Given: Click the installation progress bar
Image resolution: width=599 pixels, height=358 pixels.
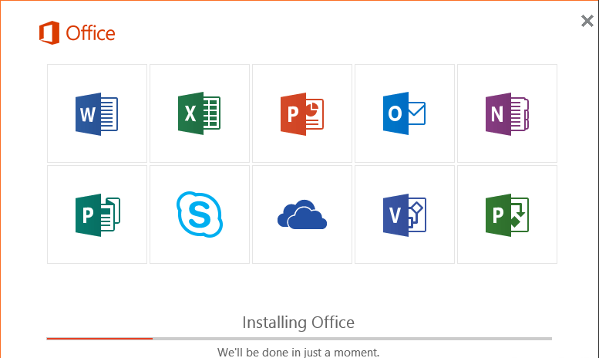Looking at the screenshot, I should pos(299,339).
